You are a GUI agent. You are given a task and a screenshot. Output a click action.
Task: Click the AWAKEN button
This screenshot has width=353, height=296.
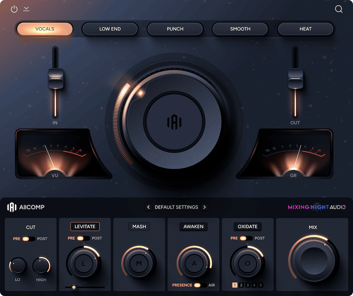click(193, 226)
